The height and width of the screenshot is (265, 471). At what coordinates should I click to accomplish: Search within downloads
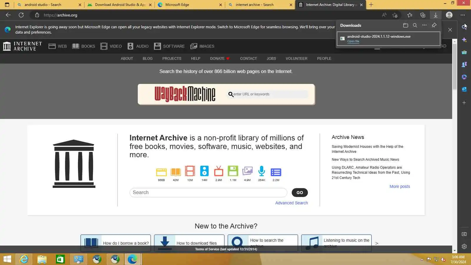(x=415, y=25)
